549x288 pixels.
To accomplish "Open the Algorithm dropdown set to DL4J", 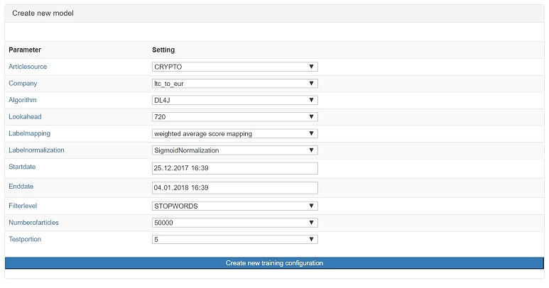I will [234, 100].
